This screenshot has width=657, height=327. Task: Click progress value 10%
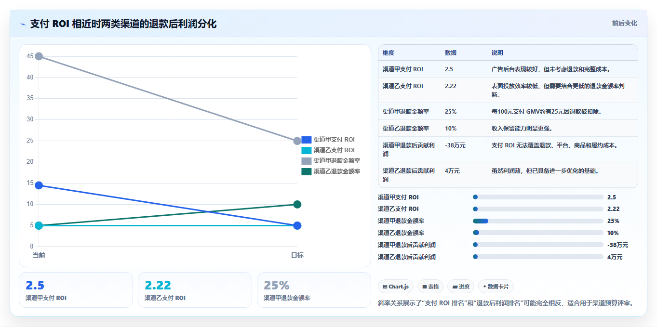(613, 233)
